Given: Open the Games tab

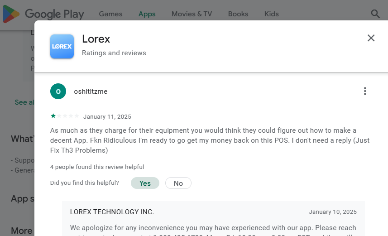Looking at the screenshot, I should click(x=110, y=14).
